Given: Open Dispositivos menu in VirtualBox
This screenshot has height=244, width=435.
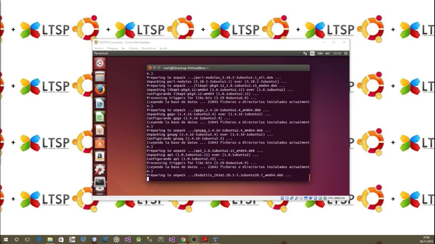Looking at the screenshot, I should tap(149, 48).
